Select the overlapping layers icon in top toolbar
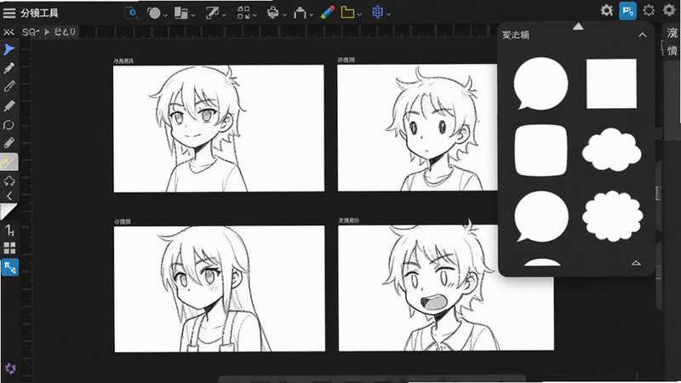This screenshot has width=681, height=383. pos(180,13)
